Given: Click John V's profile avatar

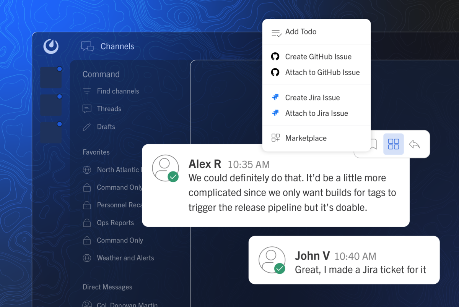Looking at the screenshot, I should (x=272, y=260).
